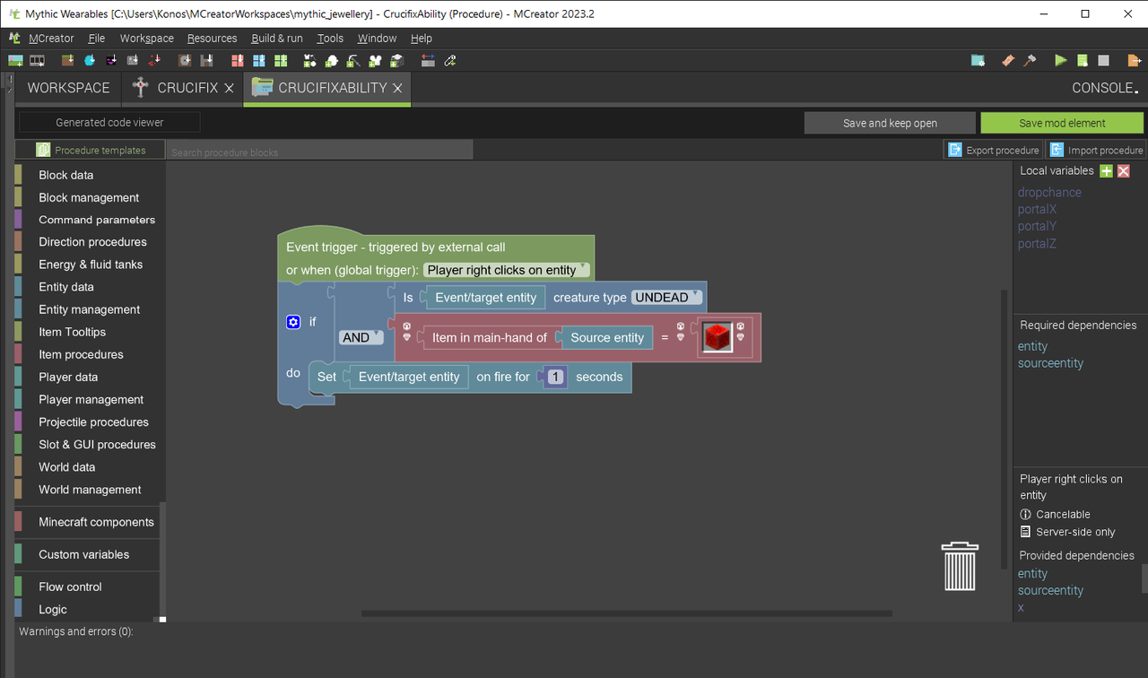Image resolution: width=1148 pixels, height=678 pixels.
Task: Open the Resources menu
Action: pyautogui.click(x=213, y=39)
